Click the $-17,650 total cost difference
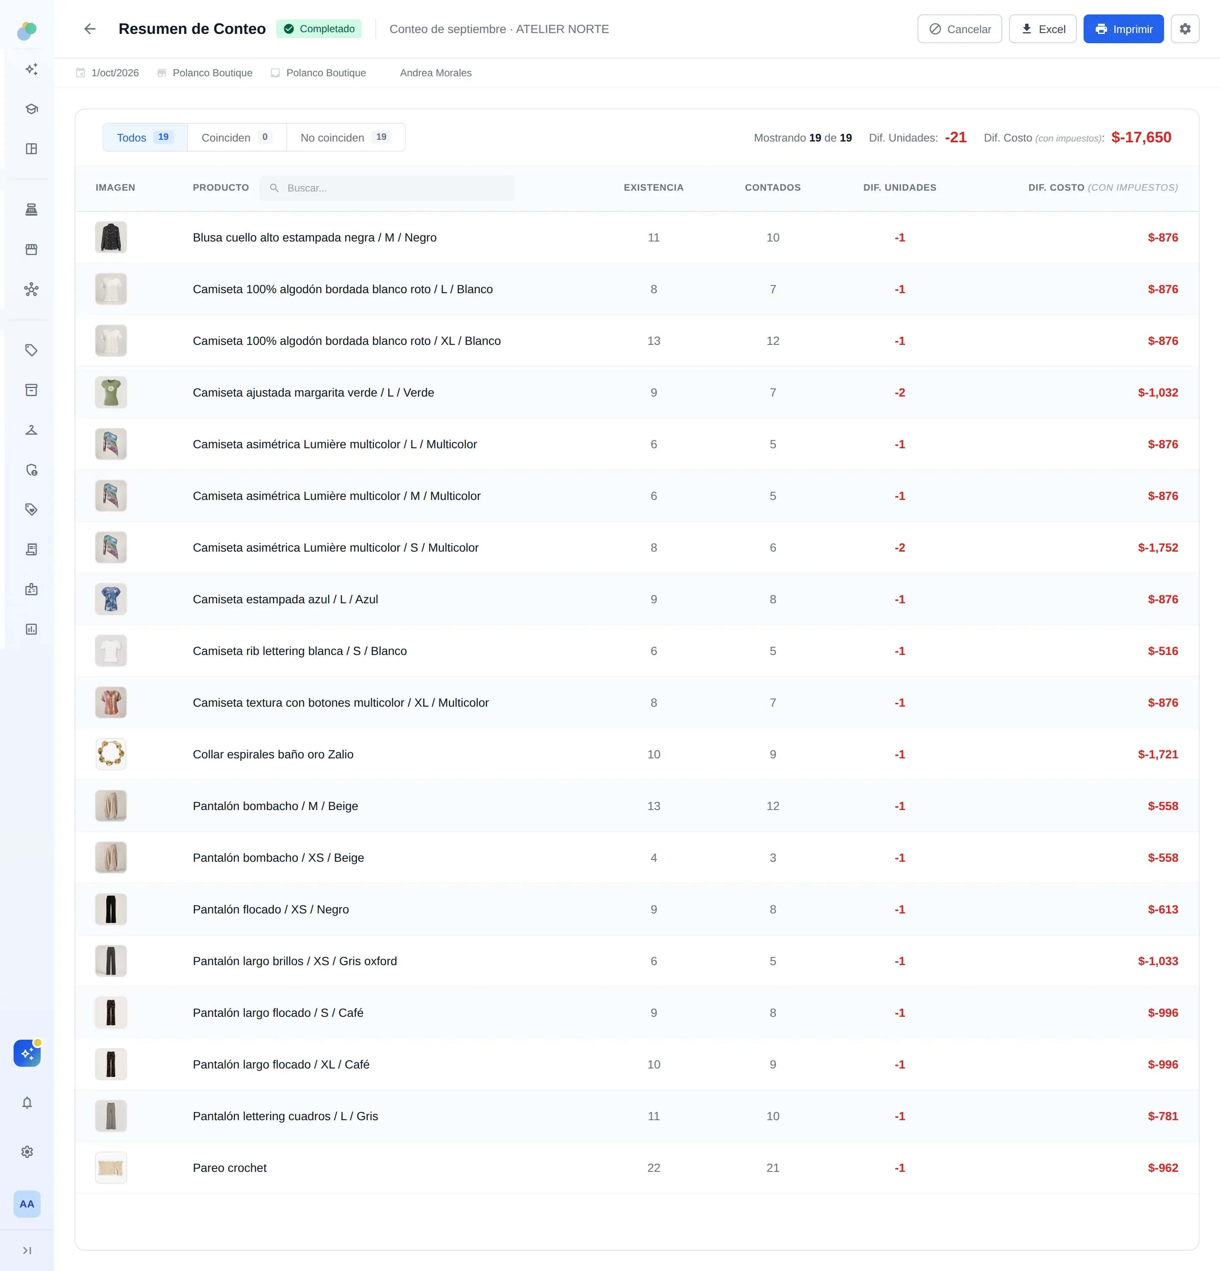Image resolution: width=1220 pixels, height=1271 pixels. point(1141,137)
